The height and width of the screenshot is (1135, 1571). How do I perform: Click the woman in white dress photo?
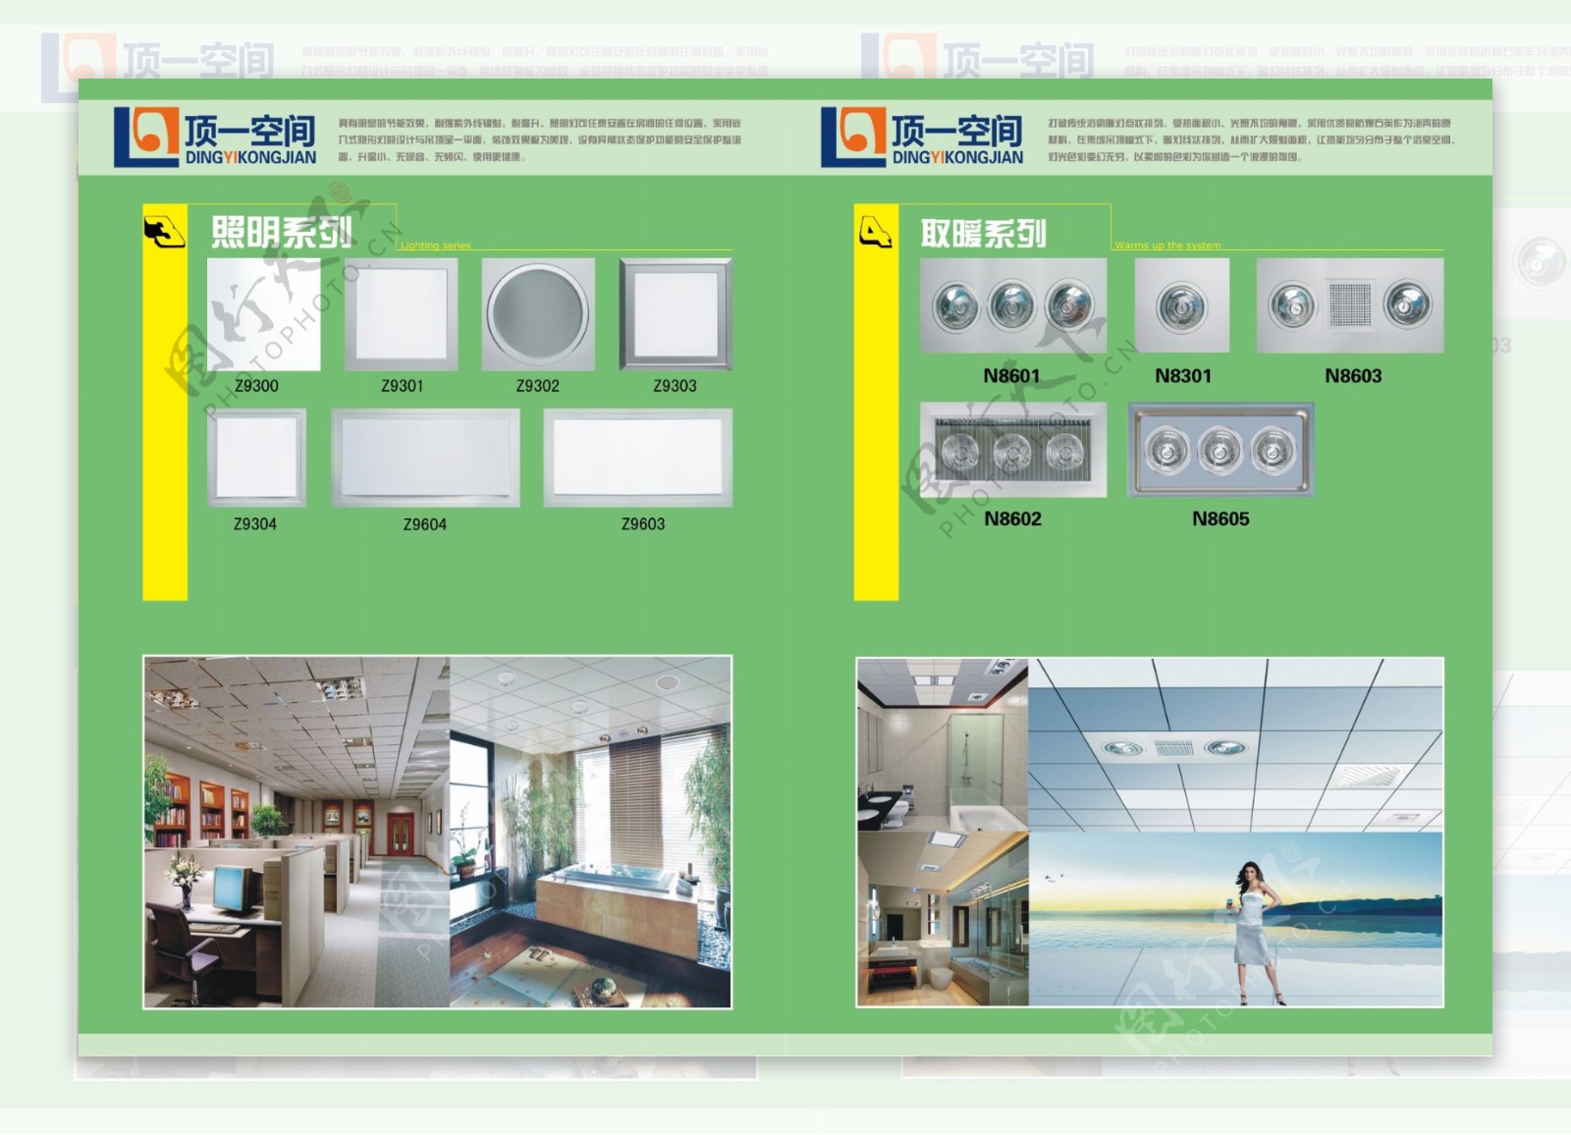[x=1236, y=919]
